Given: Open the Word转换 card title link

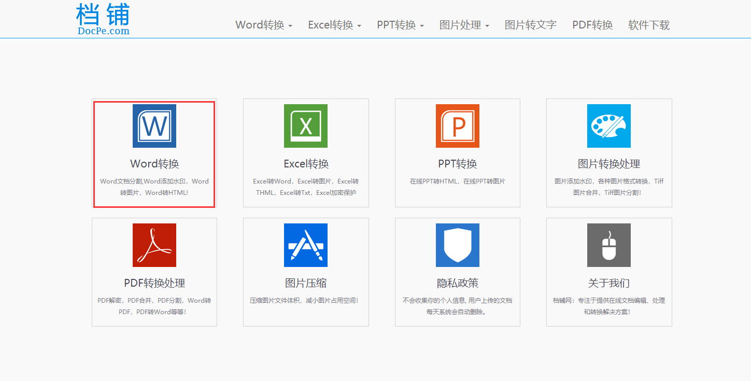Looking at the screenshot, I should click(154, 164).
